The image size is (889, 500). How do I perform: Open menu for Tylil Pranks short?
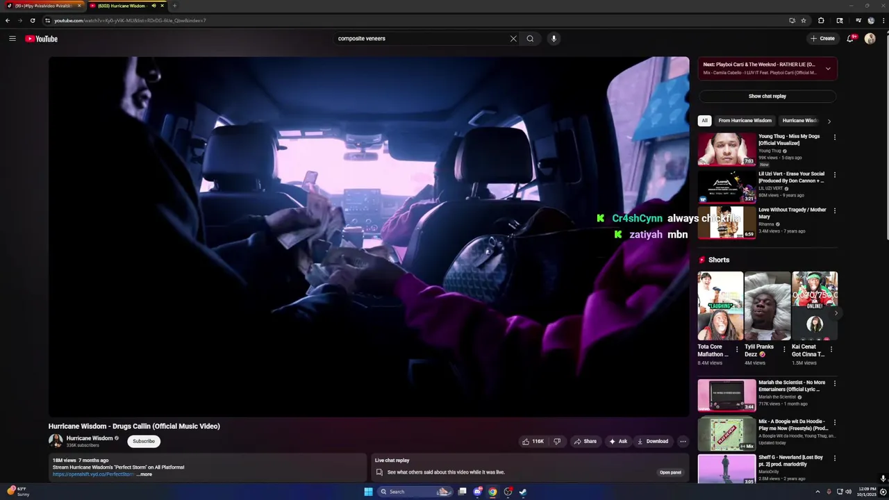pos(784,349)
